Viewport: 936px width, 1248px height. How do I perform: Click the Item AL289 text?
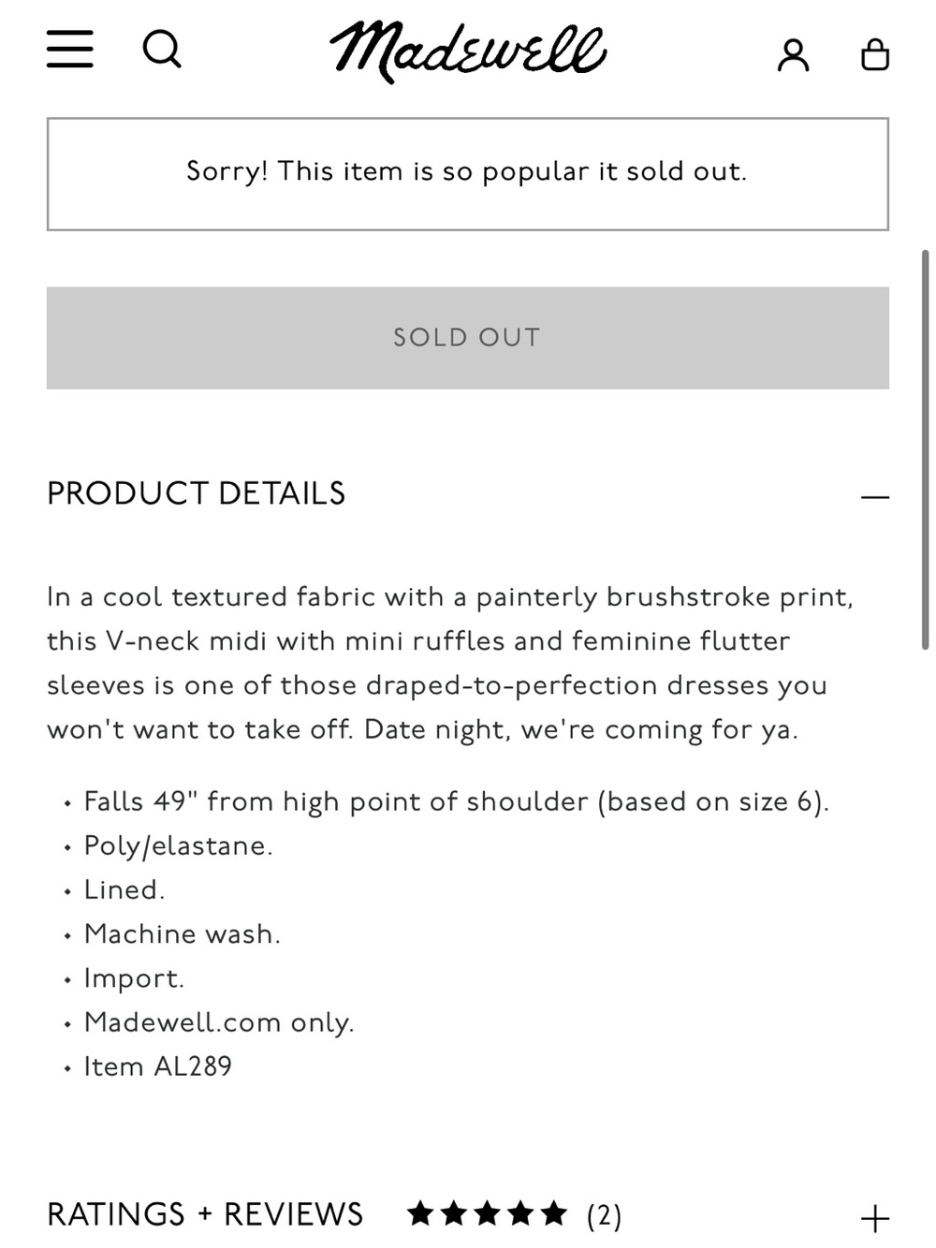tap(157, 1066)
